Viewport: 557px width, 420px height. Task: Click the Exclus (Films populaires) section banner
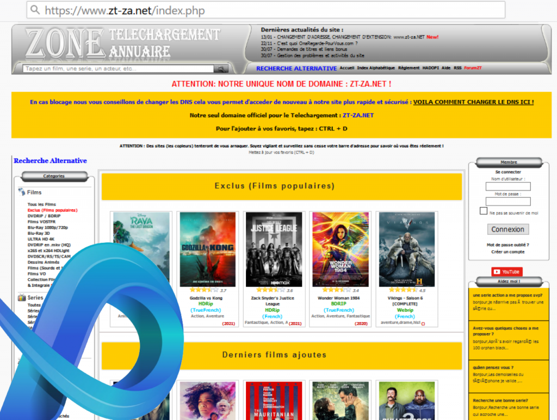pos(282,186)
